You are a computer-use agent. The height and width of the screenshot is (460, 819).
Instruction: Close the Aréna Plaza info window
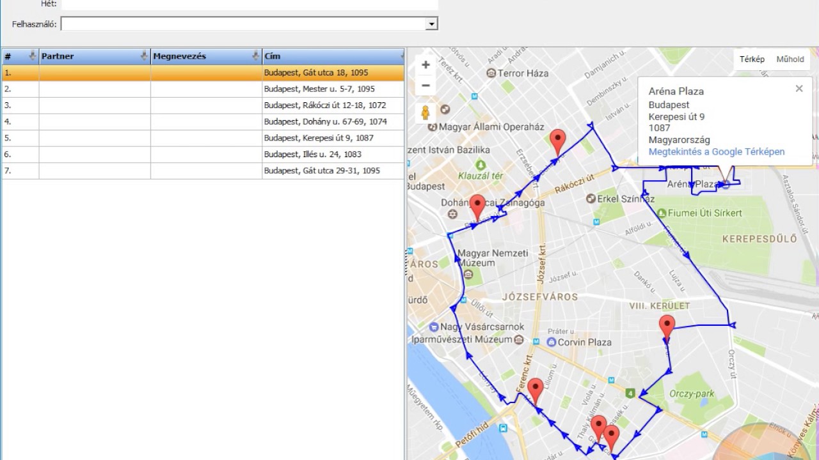[x=799, y=89]
